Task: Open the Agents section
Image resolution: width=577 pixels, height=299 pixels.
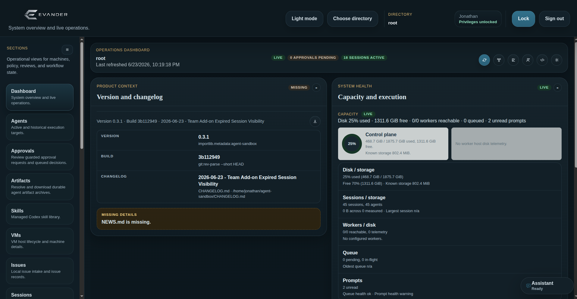Action: [x=40, y=127]
